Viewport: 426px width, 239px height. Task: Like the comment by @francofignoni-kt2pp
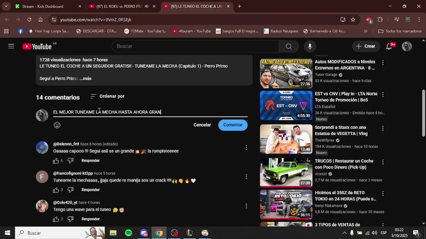tap(56, 190)
